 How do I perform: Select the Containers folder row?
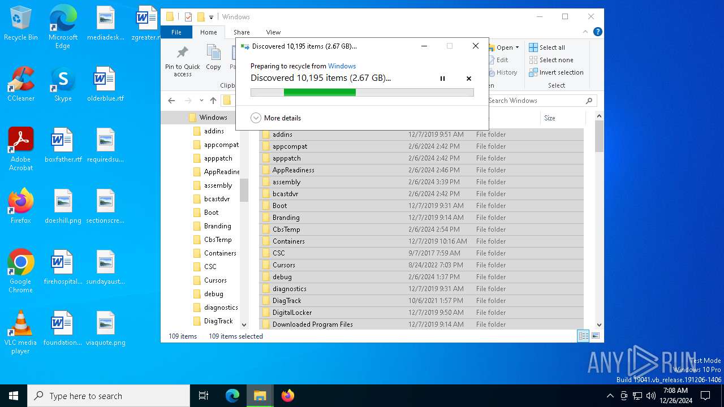point(421,241)
